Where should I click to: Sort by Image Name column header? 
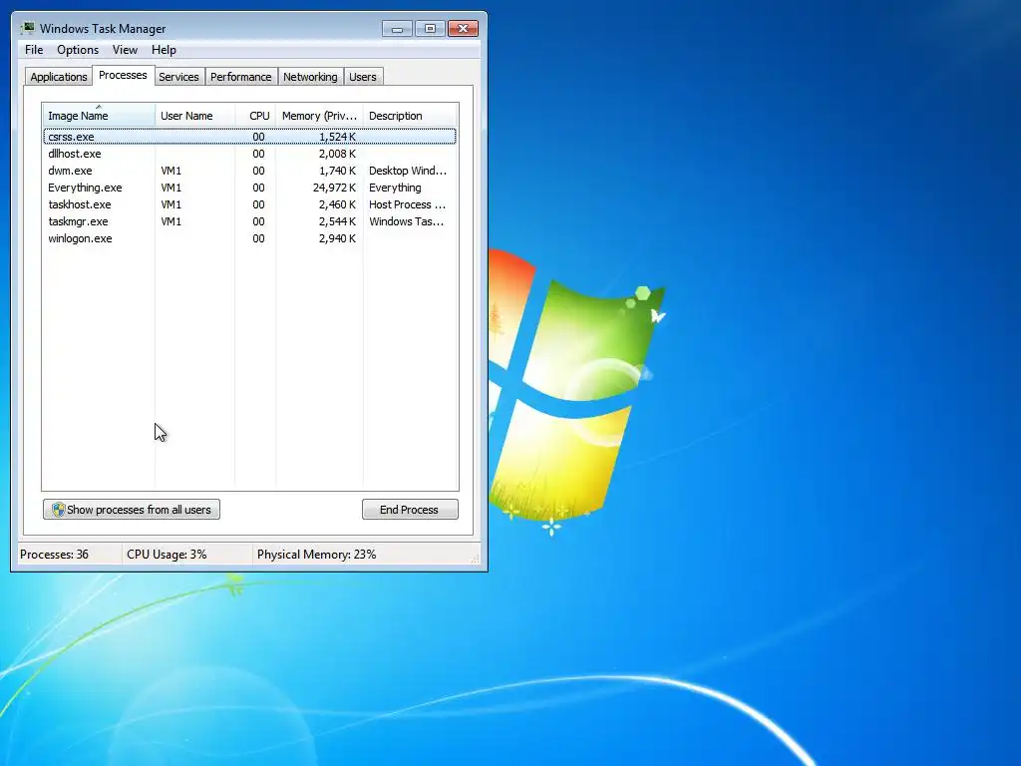(99, 116)
